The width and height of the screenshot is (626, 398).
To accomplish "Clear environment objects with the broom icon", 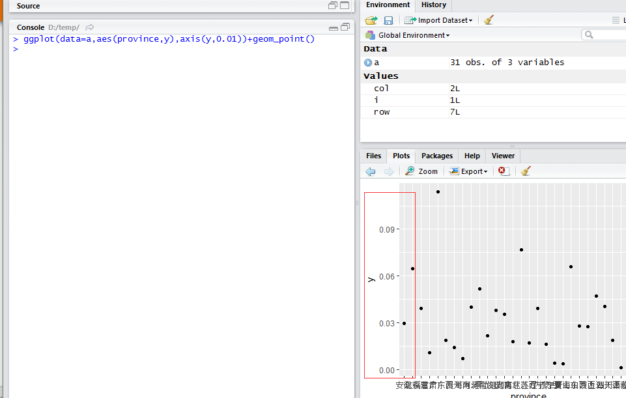I will (489, 20).
